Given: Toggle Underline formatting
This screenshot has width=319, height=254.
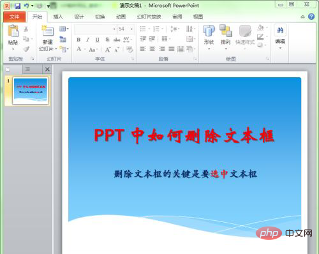Looking at the screenshot, I should [97, 40].
